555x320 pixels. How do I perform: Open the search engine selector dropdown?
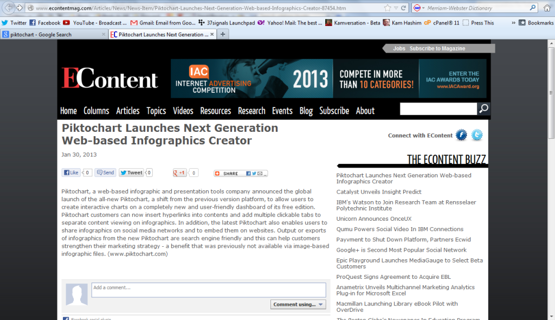[419, 8]
